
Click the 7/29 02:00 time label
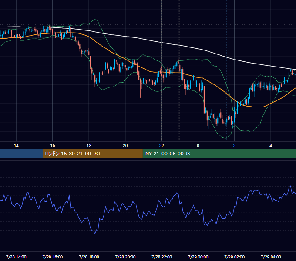pyautogui.click(x=235, y=257)
